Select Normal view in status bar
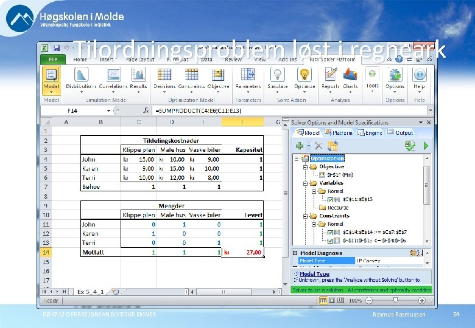The width and height of the screenshot is (475, 328). pos(323,301)
